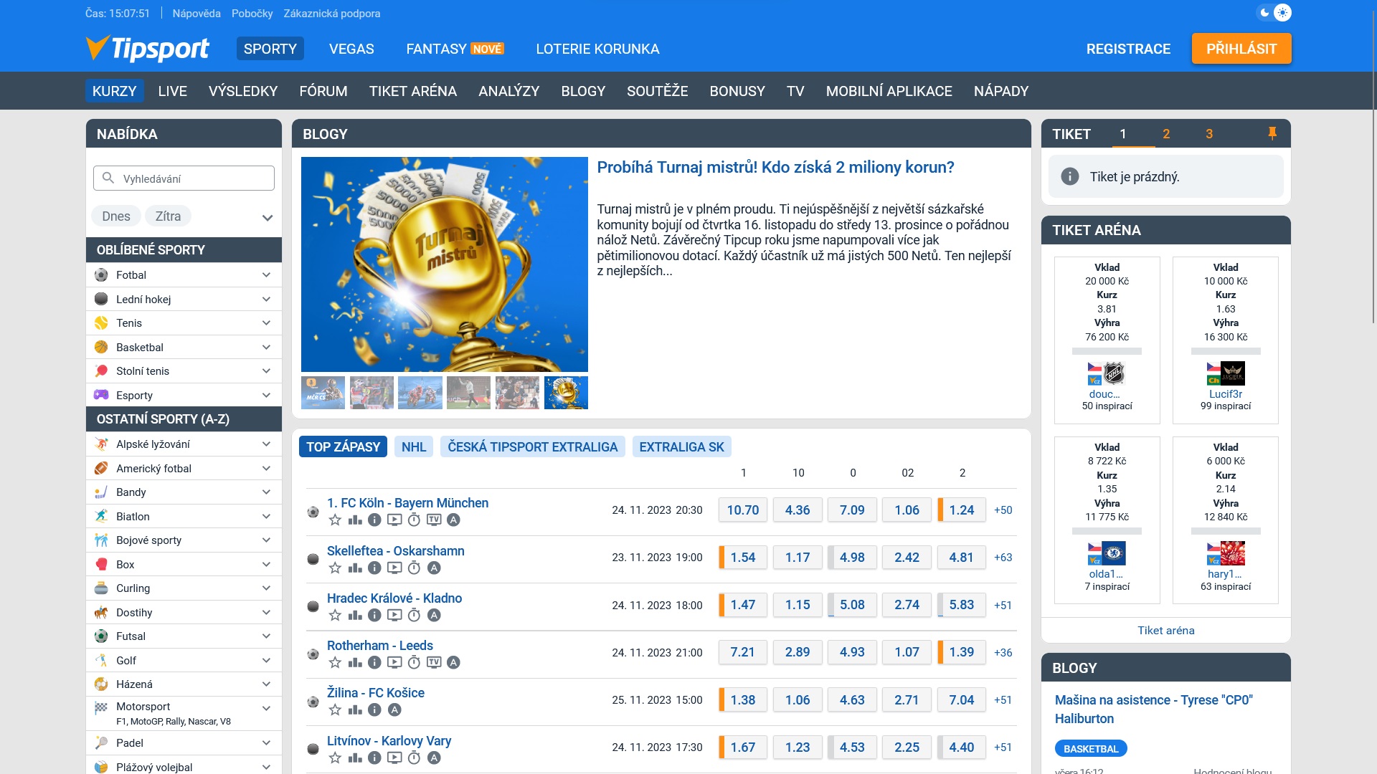Toggle the dark/light theme switch
The width and height of the screenshot is (1377, 774).
coord(1274,13)
